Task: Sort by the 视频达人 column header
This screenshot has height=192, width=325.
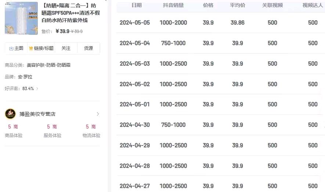Action: pyautogui.click(x=313, y=5)
